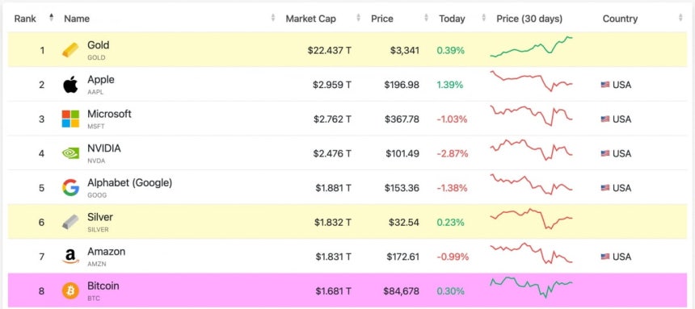This screenshot has height=309, width=695.
Task: Open the Bitcoin name link
Action: click(103, 286)
